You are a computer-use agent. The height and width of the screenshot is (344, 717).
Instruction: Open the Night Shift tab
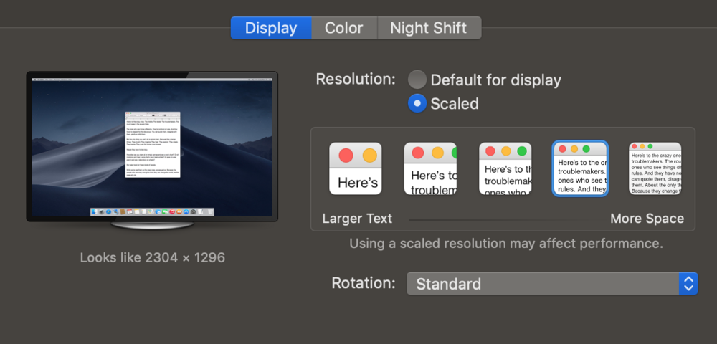428,28
